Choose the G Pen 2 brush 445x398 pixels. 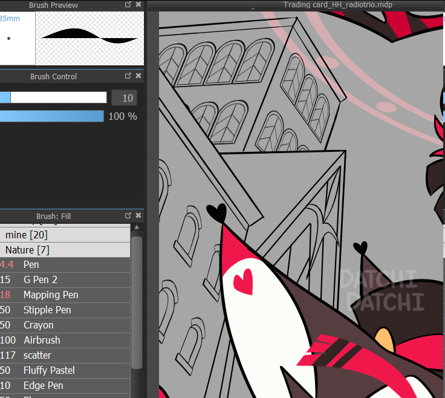pyautogui.click(x=41, y=280)
